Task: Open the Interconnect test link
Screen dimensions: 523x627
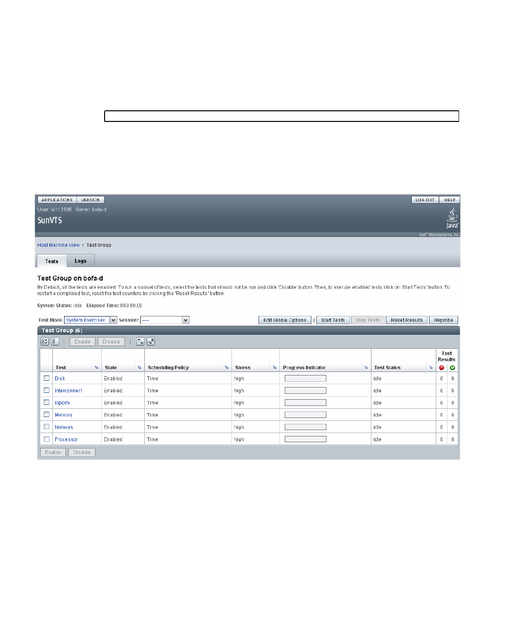Action: [68, 391]
